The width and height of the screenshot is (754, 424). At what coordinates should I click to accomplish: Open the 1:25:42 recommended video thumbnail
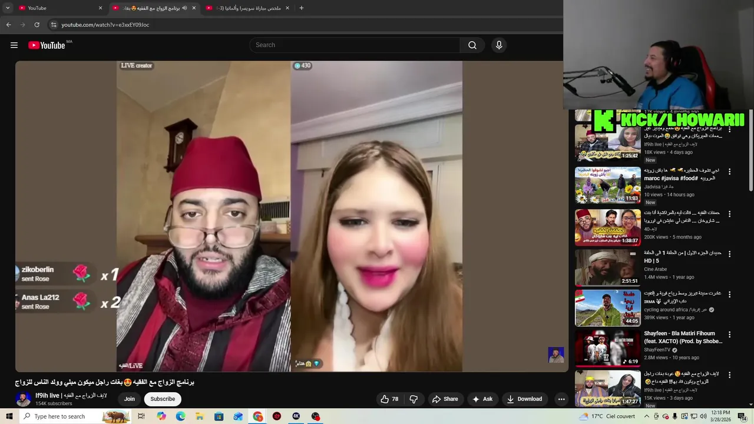(608, 143)
